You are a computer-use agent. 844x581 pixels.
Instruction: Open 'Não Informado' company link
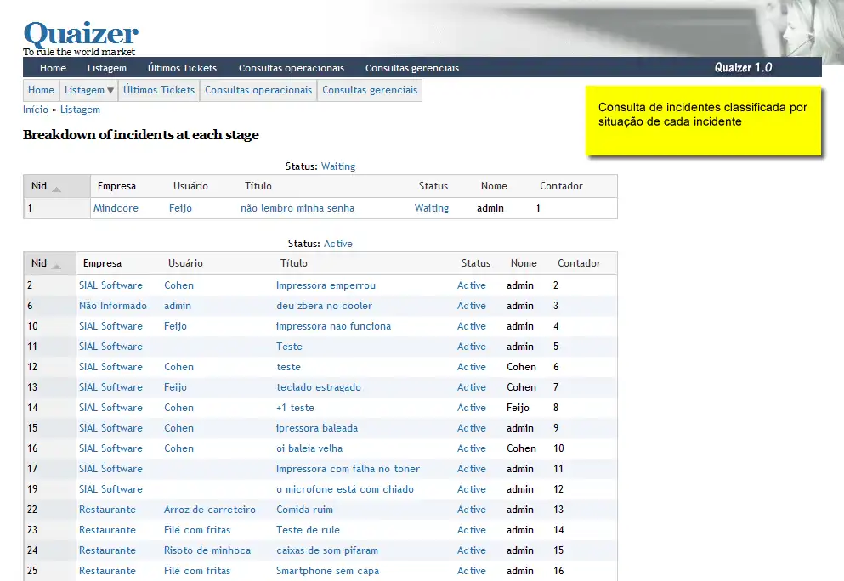[112, 306]
